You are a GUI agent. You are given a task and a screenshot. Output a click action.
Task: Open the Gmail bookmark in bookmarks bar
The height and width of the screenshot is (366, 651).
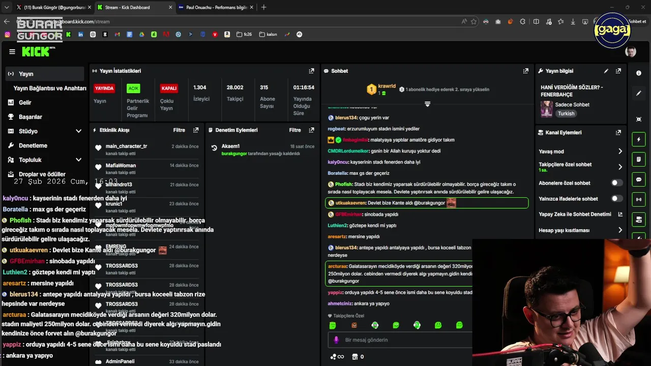tap(117, 35)
